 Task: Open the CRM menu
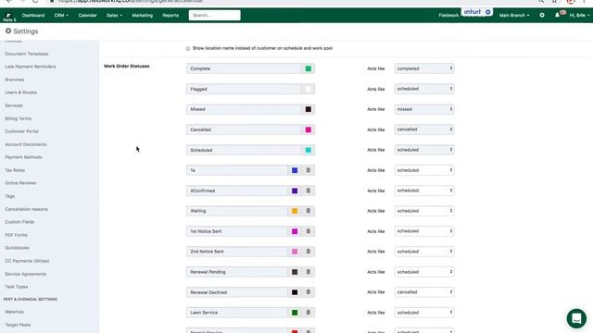click(61, 16)
